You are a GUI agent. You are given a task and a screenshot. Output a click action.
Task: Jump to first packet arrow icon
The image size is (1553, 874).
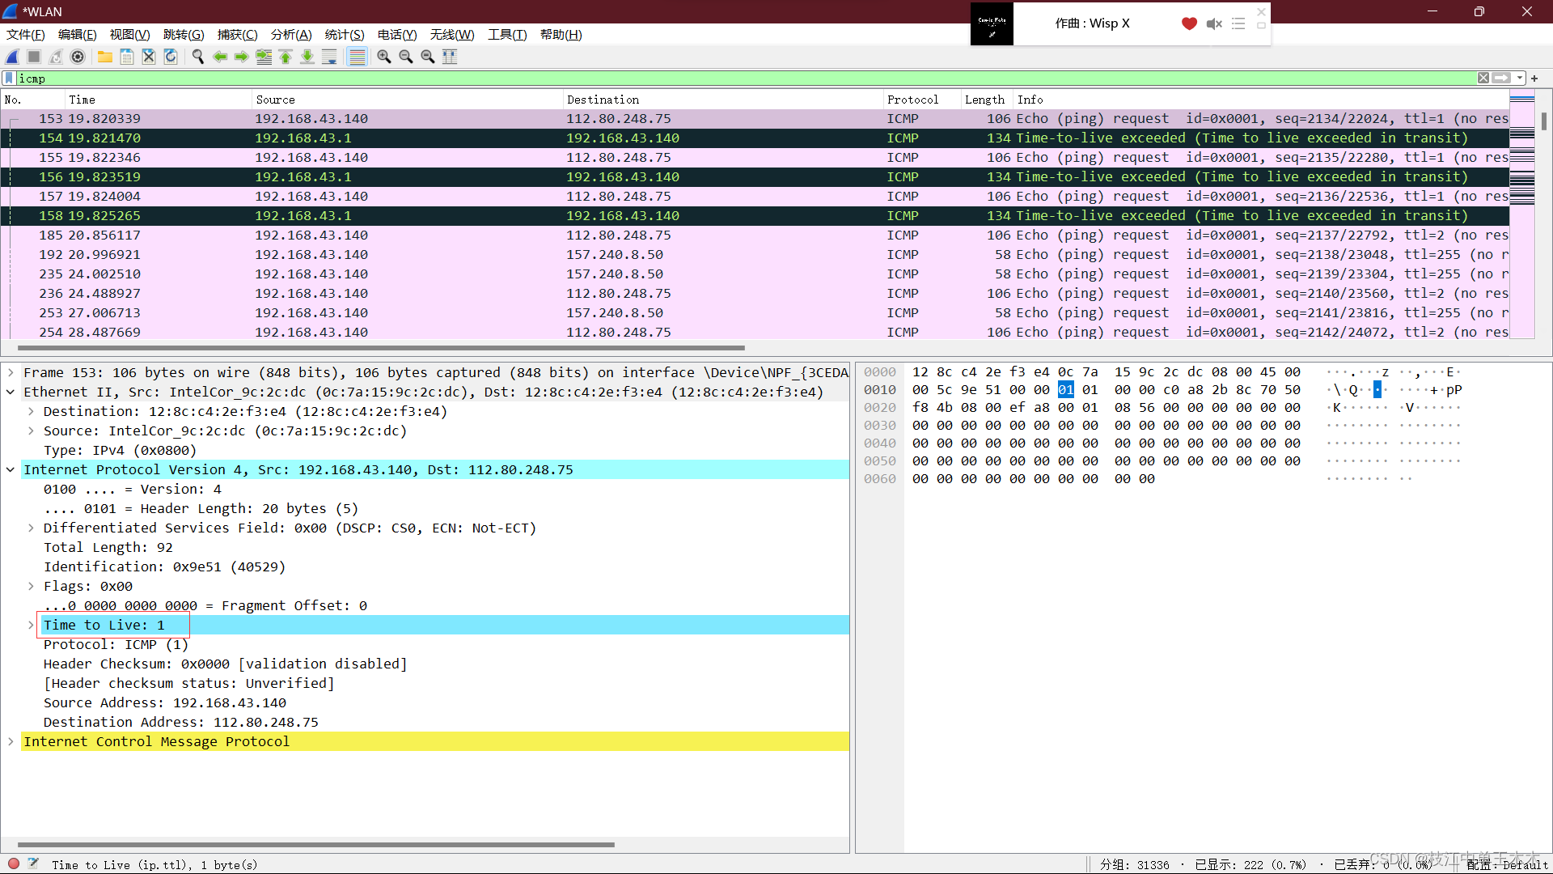pos(286,57)
